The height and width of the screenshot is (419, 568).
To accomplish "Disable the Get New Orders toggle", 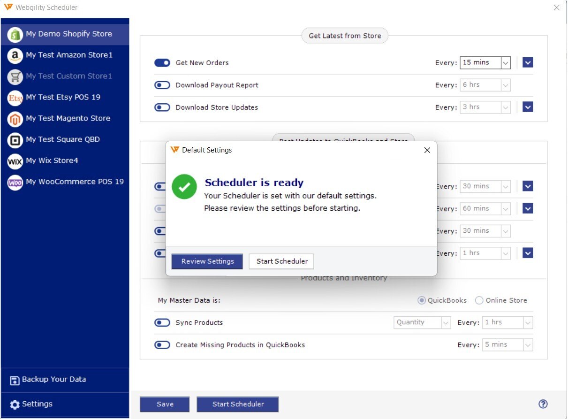I will pyautogui.click(x=162, y=63).
